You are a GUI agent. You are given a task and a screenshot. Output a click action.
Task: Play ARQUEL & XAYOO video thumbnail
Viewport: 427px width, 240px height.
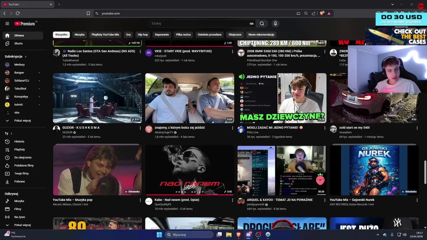click(282, 170)
